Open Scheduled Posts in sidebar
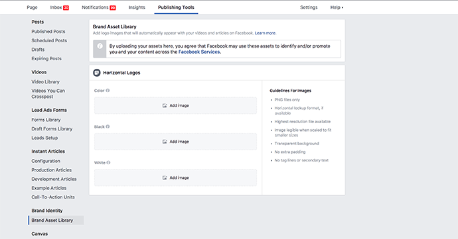458x239 pixels. click(x=49, y=40)
